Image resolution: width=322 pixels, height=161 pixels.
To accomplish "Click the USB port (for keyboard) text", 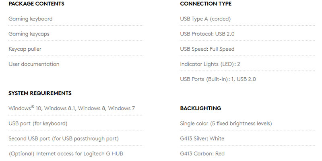I will 38,123.
